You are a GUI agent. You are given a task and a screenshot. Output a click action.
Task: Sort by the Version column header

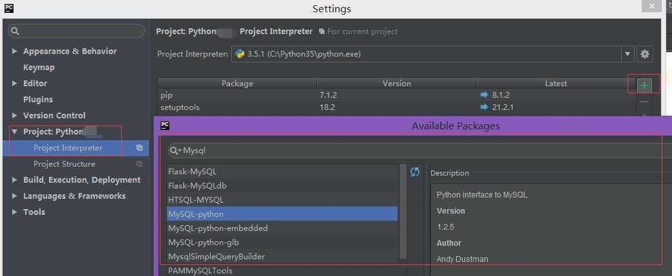pyautogui.click(x=396, y=84)
